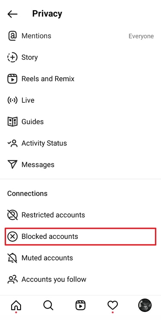This screenshot has height=320, width=161.
Task: Tap the Story dashed-circle plus icon
Action: tap(12, 57)
